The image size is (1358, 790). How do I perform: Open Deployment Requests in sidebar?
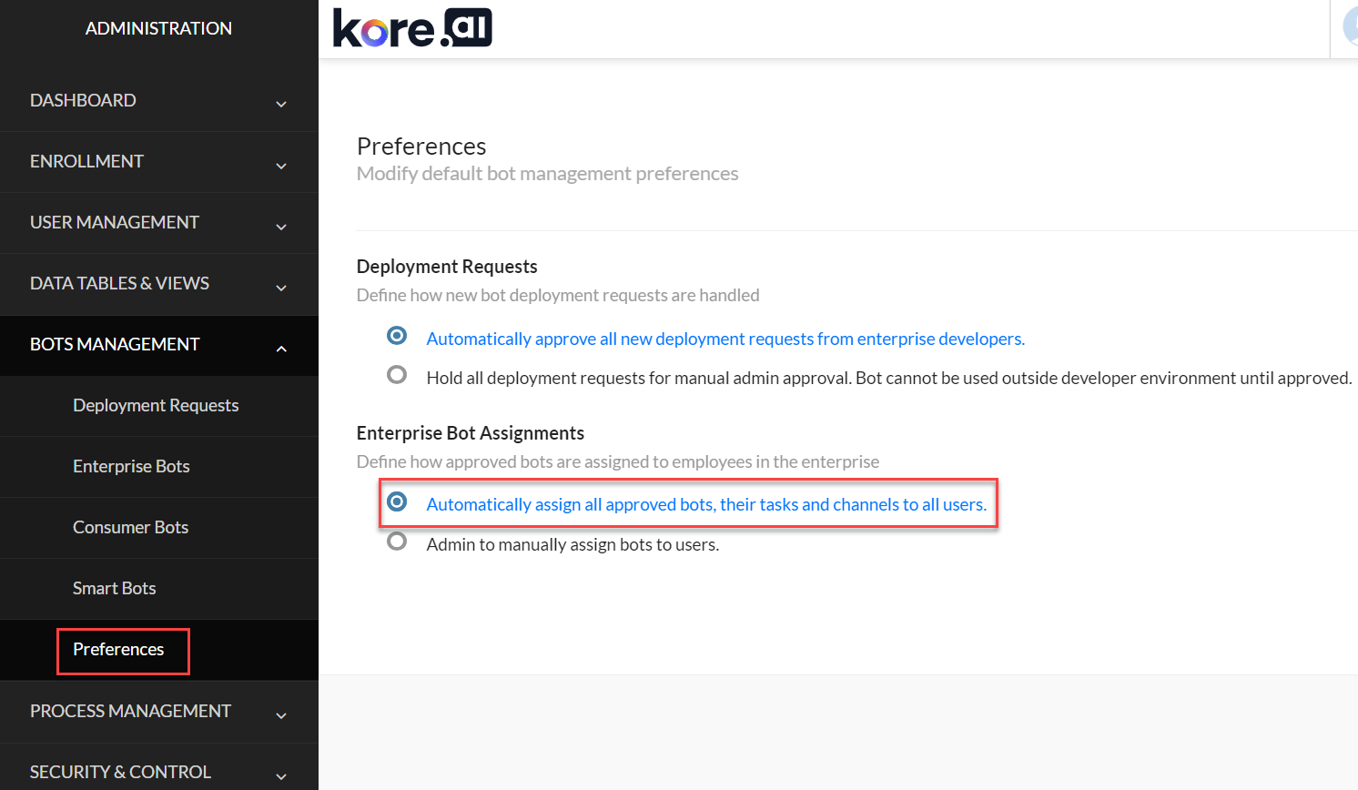156,405
